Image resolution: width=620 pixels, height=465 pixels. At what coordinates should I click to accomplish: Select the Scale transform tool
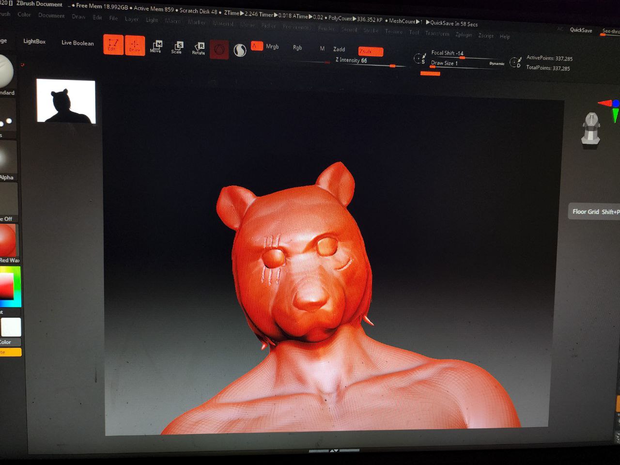pos(177,47)
